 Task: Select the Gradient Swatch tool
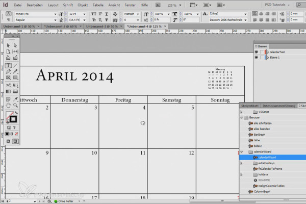[x=8, y=91]
